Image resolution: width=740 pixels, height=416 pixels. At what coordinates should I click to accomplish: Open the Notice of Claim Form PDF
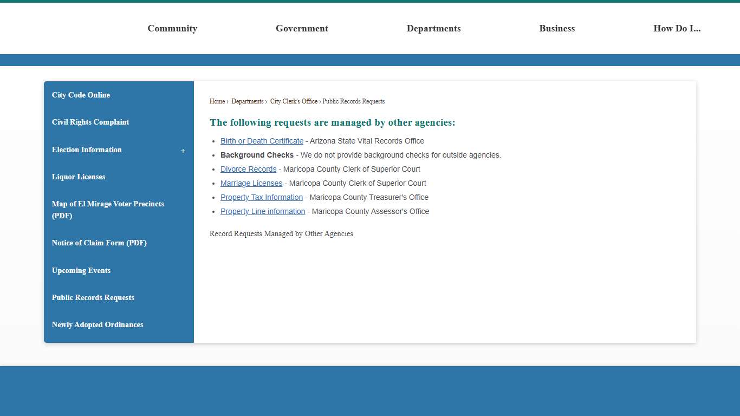click(x=99, y=243)
